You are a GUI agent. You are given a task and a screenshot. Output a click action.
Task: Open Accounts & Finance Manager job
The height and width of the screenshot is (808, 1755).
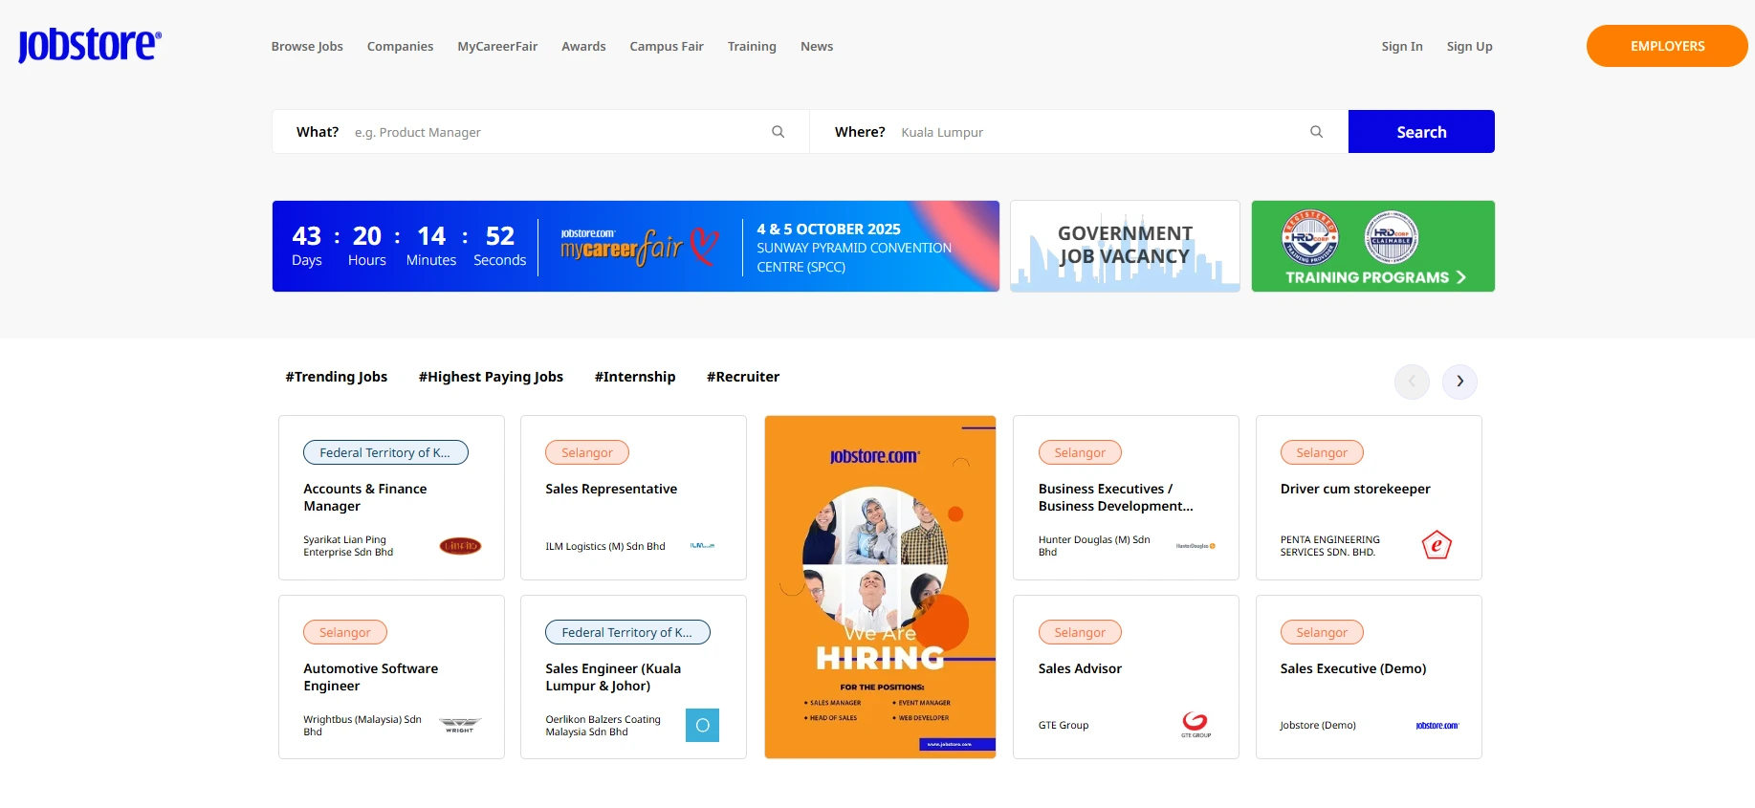[365, 497]
